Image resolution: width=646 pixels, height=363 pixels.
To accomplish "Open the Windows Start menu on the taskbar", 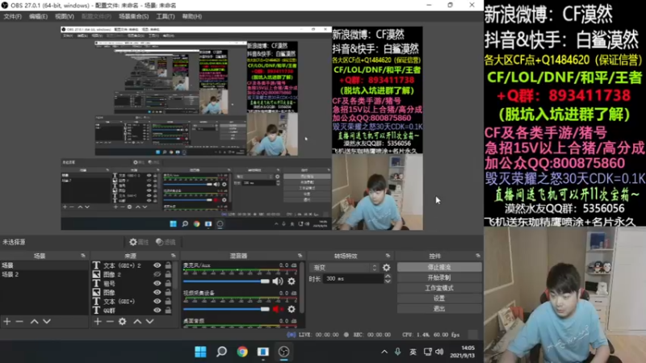I will (x=200, y=352).
